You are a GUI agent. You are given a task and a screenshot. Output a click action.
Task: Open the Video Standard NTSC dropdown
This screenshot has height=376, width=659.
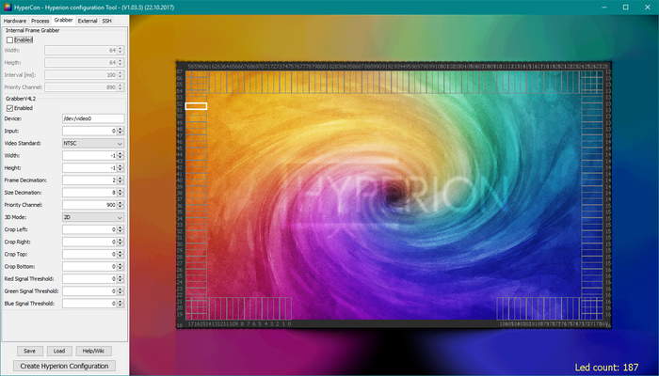[92, 143]
